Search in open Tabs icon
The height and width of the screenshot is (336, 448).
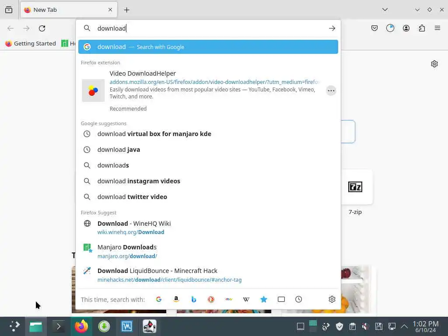tap(281, 299)
